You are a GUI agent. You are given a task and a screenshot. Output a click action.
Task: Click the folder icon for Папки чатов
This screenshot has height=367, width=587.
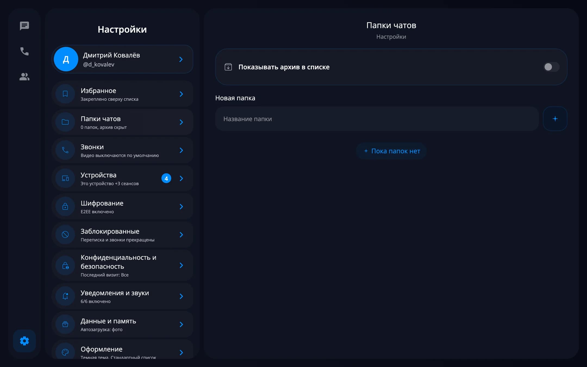pos(65,122)
